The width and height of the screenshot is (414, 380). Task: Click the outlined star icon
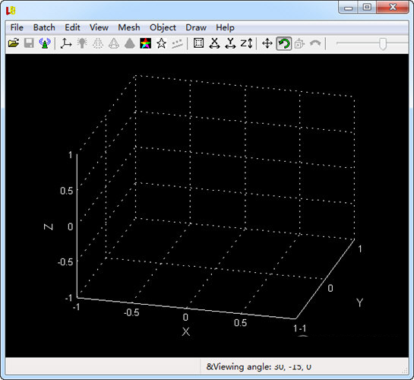pos(161,43)
